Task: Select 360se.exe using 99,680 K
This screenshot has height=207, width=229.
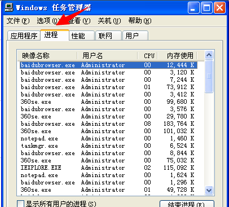Action: pyautogui.click(x=108, y=102)
